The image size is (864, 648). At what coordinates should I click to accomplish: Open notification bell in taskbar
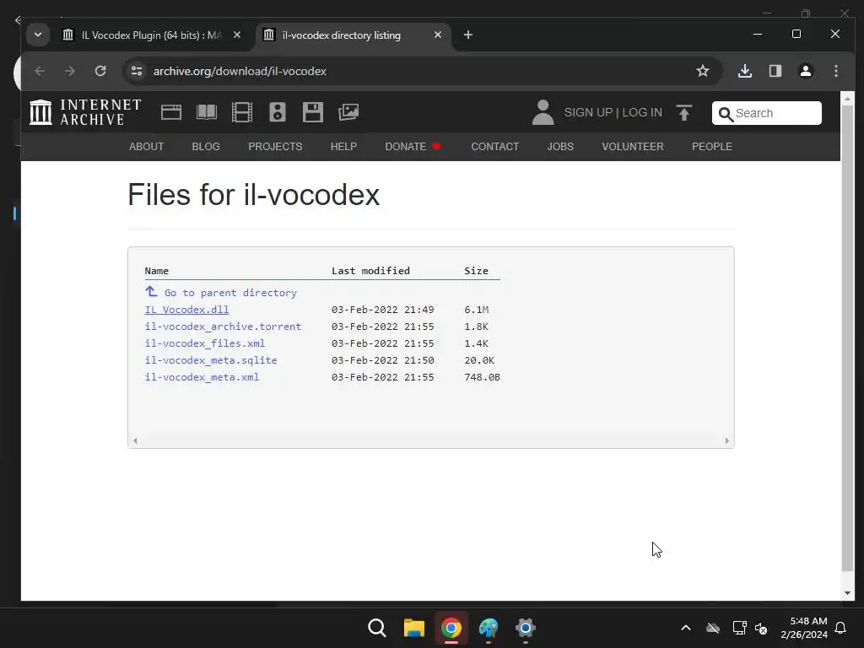[840, 628]
